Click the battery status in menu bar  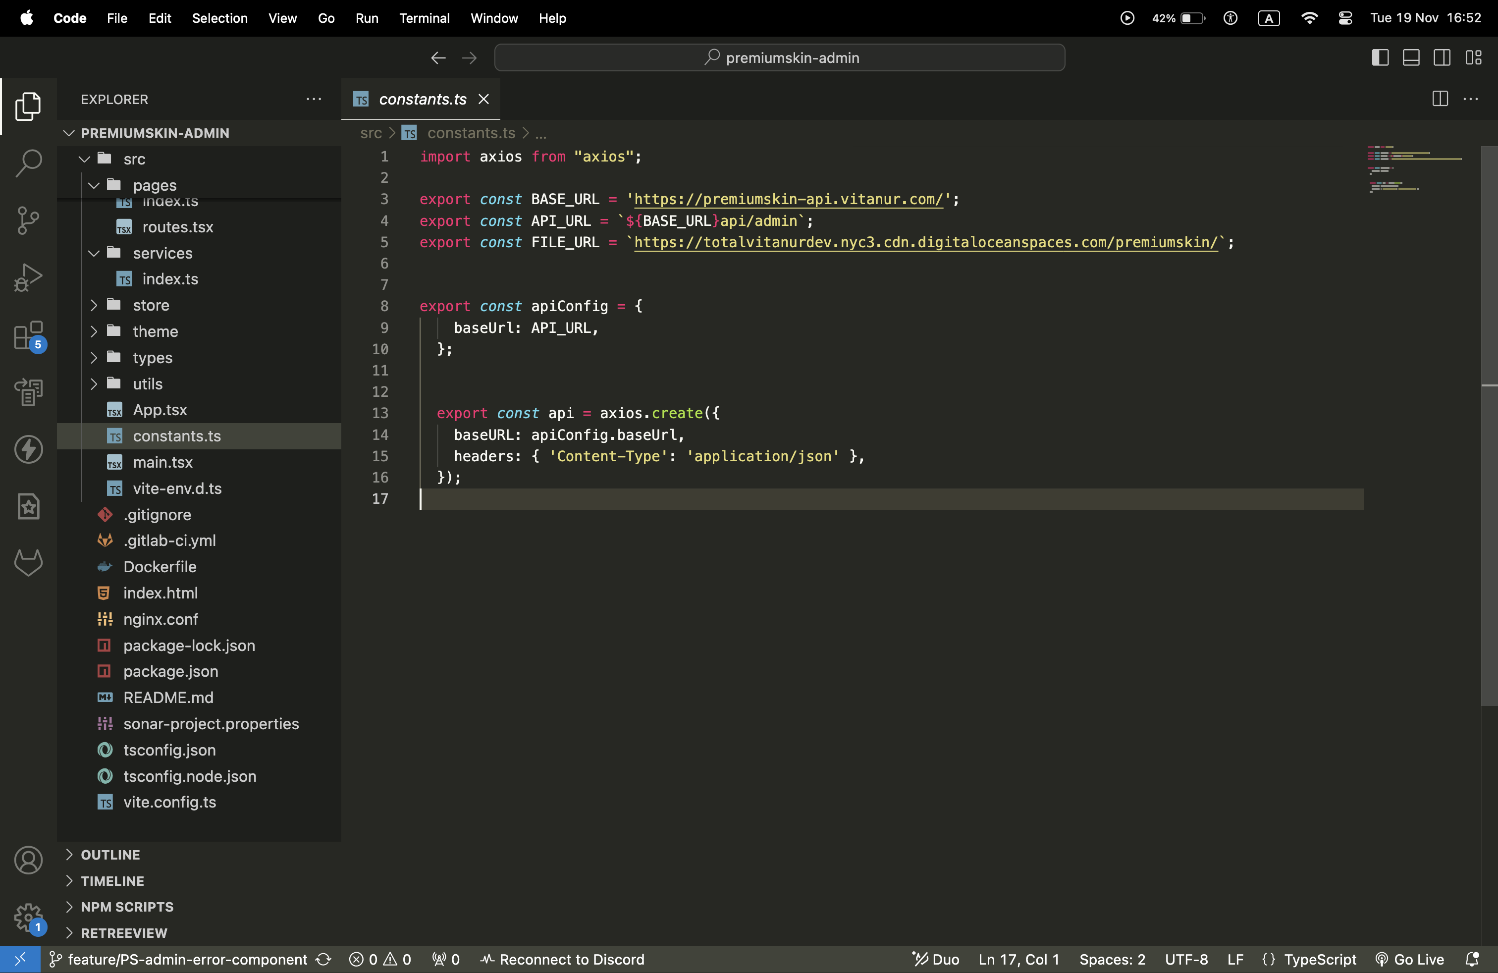(x=1178, y=18)
